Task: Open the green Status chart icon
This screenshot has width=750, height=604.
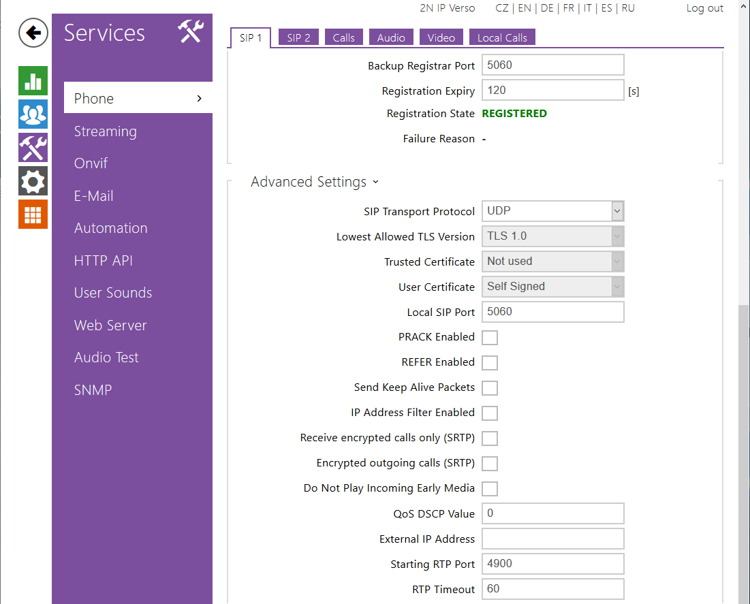Action: [33, 81]
